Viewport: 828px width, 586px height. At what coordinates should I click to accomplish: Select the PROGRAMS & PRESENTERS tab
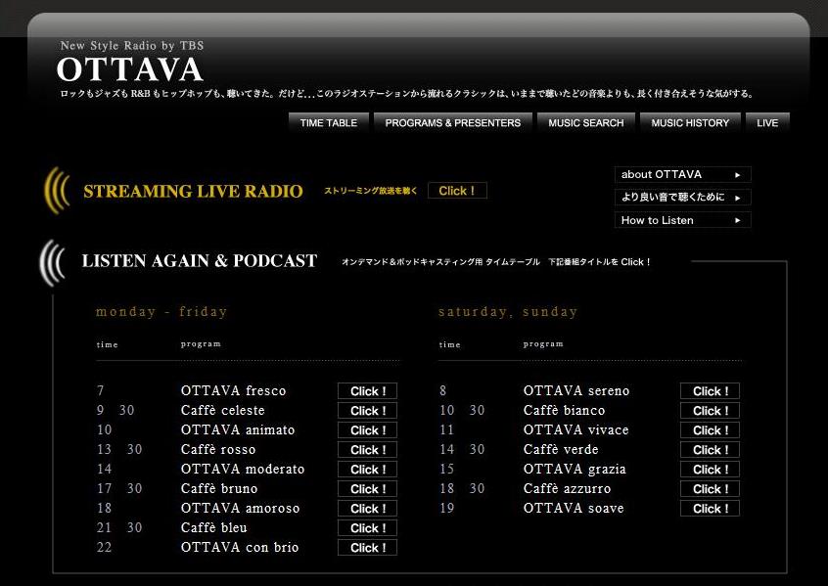click(x=452, y=122)
